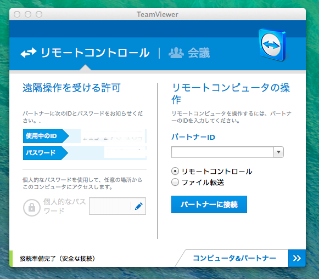This screenshot has height=279, width=319.
Task: Zoom the TeamViewer window
Action: 39,14
